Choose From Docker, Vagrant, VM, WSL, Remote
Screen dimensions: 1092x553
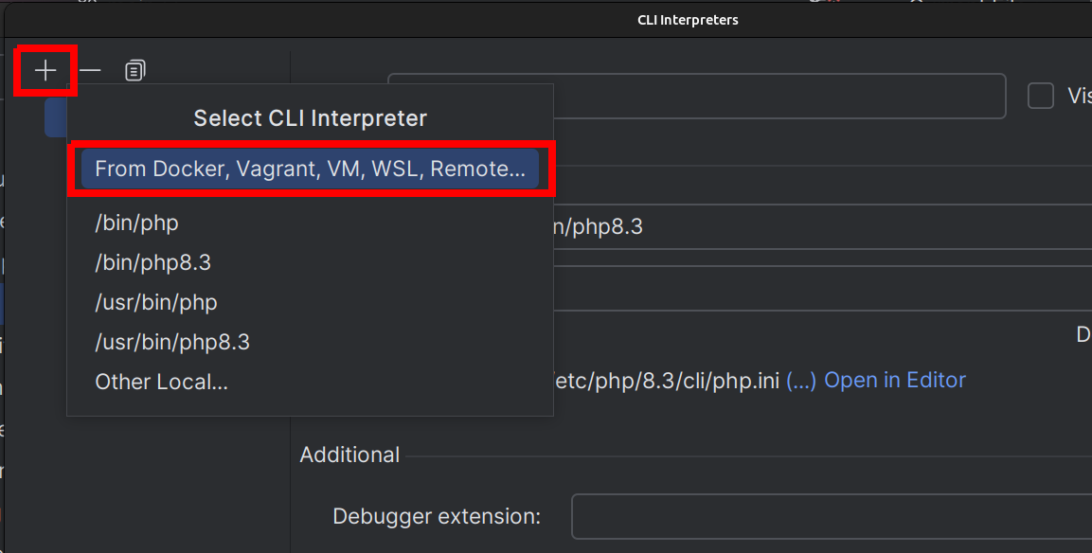pyautogui.click(x=310, y=169)
